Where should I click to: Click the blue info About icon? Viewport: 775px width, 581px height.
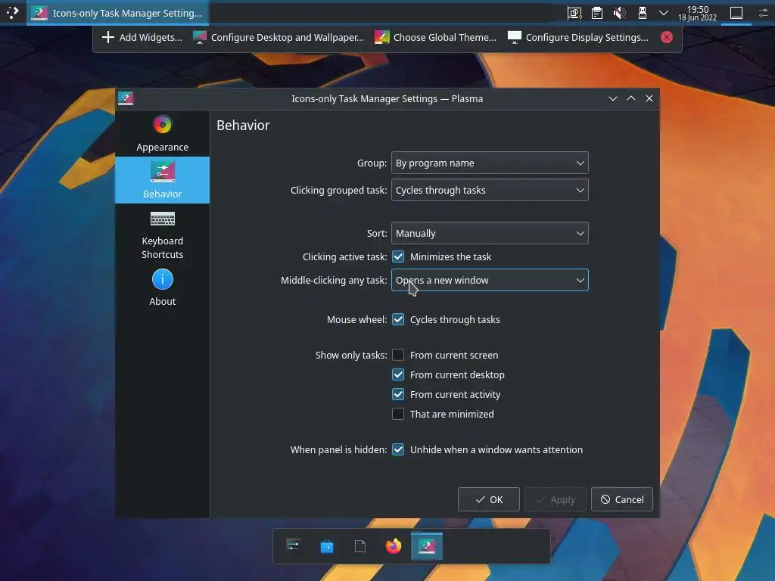162,279
